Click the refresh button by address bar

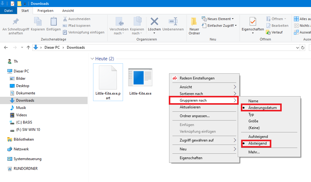(x=303, y=48)
